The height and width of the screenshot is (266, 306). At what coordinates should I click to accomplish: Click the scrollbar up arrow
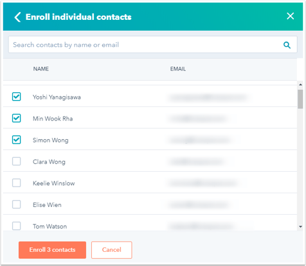click(x=300, y=85)
